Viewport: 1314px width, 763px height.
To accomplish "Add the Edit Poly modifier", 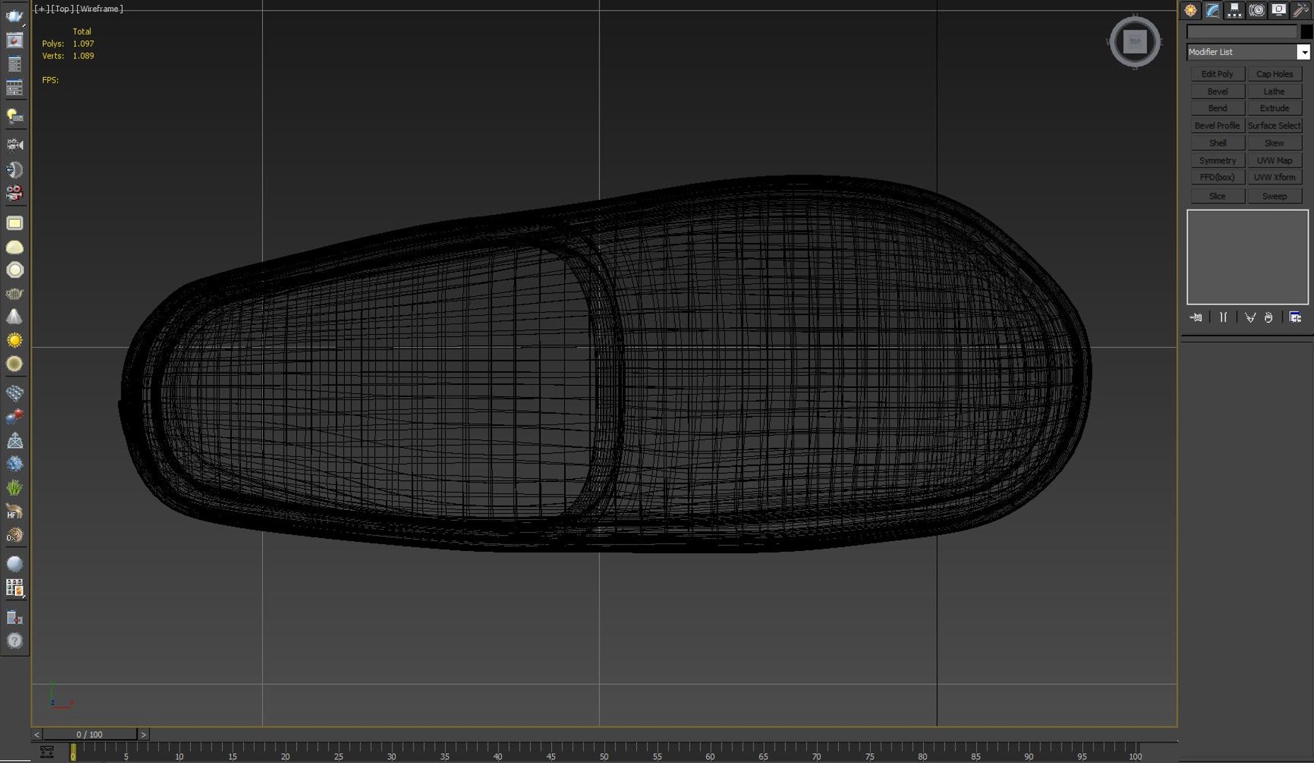I will coord(1217,74).
